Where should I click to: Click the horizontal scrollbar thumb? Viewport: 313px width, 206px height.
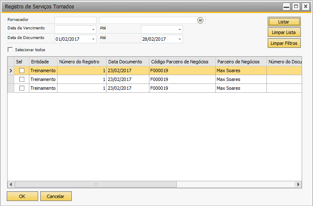(x=96, y=184)
